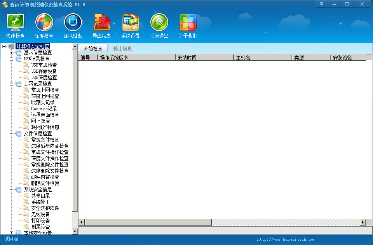Select 深度上网检查 tree item
This screenshot has height=245, width=373.
pyautogui.click(x=45, y=96)
